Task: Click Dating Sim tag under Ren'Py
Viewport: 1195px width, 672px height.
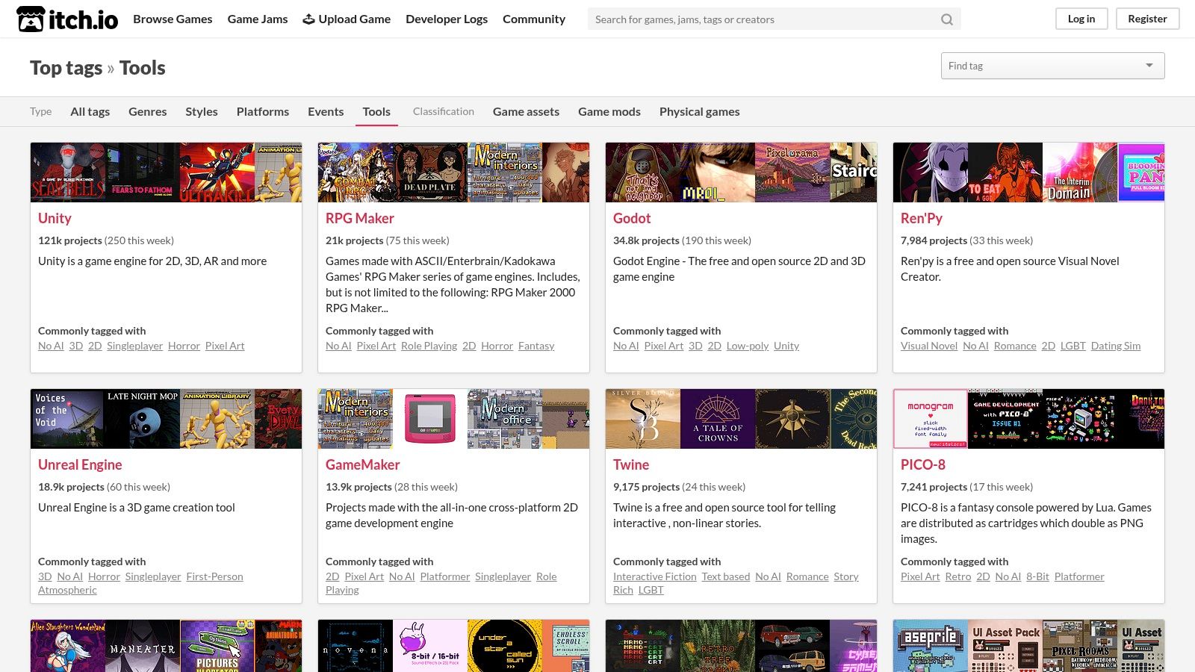Action: pyautogui.click(x=1116, y=346)
